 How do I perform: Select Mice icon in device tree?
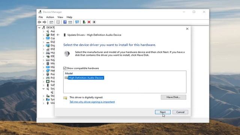(x=48, y=63)
